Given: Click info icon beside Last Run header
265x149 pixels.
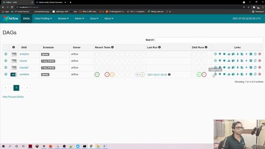Looking at the screenshot, I should click(x=159, y=47).
